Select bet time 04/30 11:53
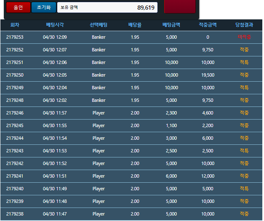This screenshot has height=221, width=264. (55, 151)
